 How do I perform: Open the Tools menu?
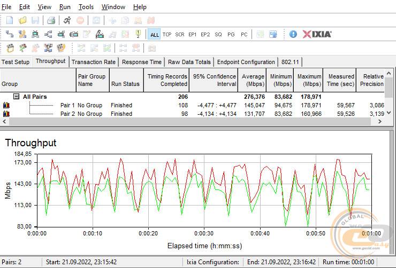[x=86, y=7]
